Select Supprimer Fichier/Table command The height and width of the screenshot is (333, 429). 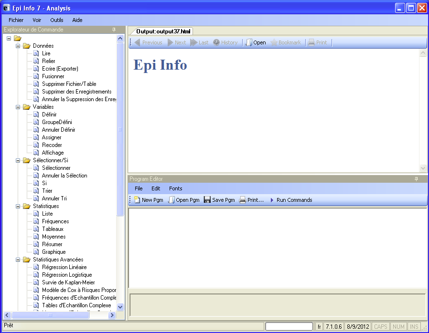click(x=69, y=84)
